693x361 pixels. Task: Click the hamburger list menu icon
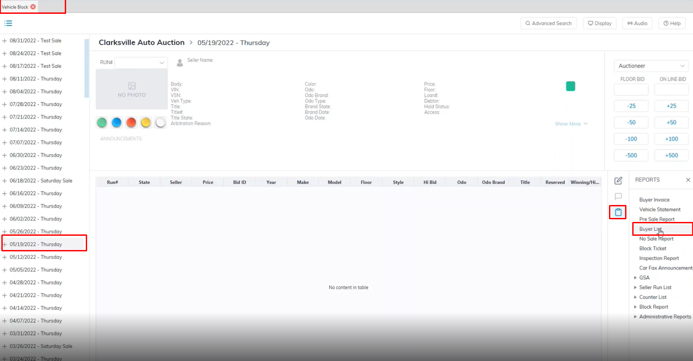pyautogui.click(x=8, y=23)
